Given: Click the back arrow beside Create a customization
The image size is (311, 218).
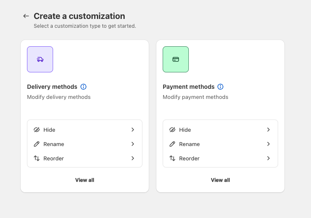Looking at the screenshot, I should coord(26,16).
